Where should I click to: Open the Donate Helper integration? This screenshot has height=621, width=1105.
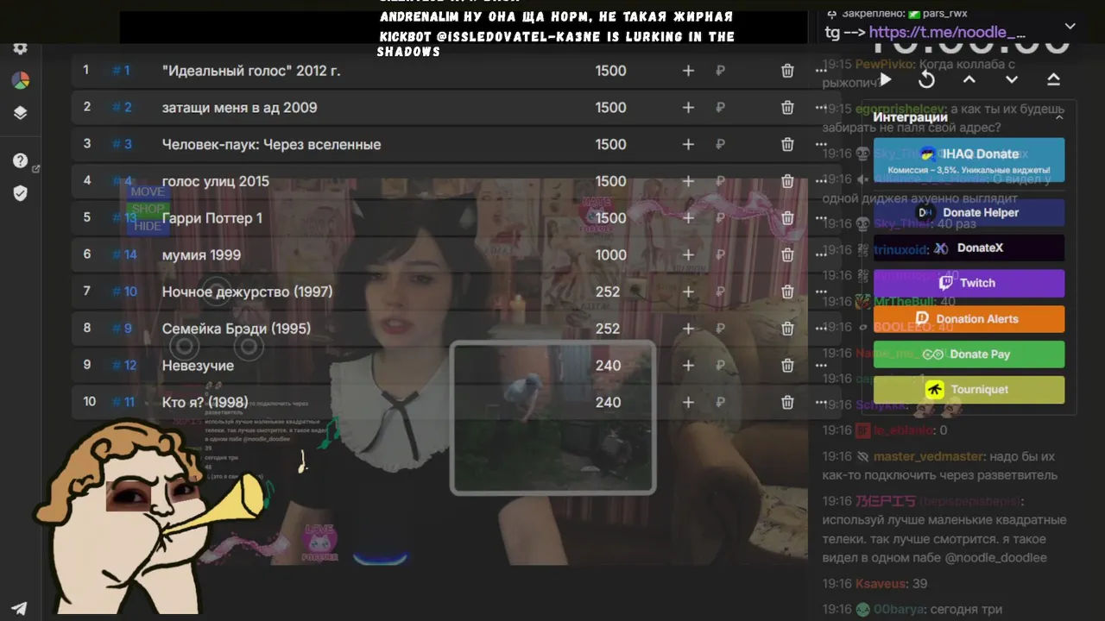(x=969, y=212)
